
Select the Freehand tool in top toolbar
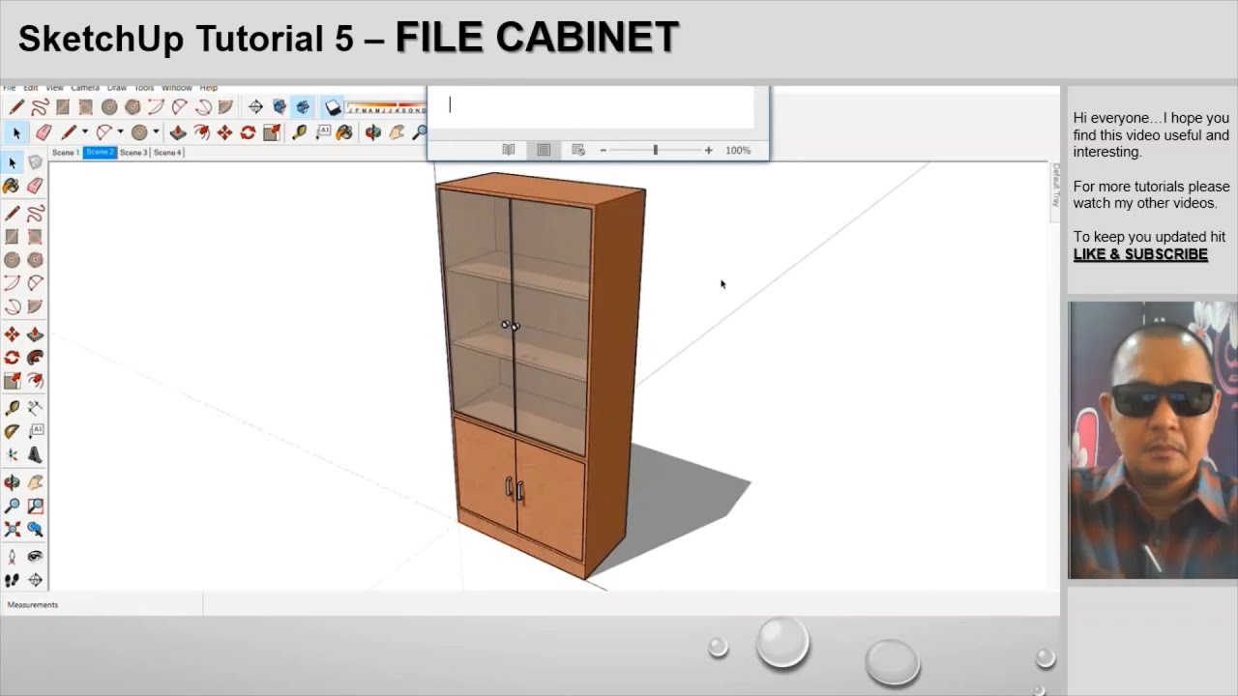pyautogui.click(x=40, y=107)
